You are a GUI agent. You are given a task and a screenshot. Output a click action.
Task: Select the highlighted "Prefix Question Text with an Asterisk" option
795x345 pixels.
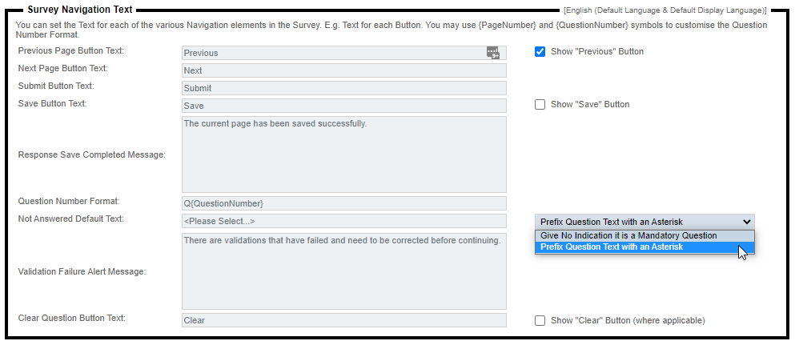click(x=612, y=247)
